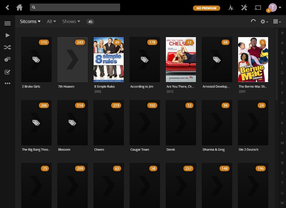Click the tag icon on Blossom
The image size is (286, 208).
[x=72, y=123]
